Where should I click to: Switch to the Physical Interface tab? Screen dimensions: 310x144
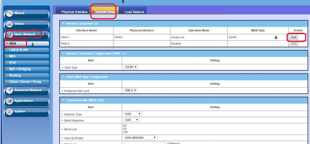point(73,12)
